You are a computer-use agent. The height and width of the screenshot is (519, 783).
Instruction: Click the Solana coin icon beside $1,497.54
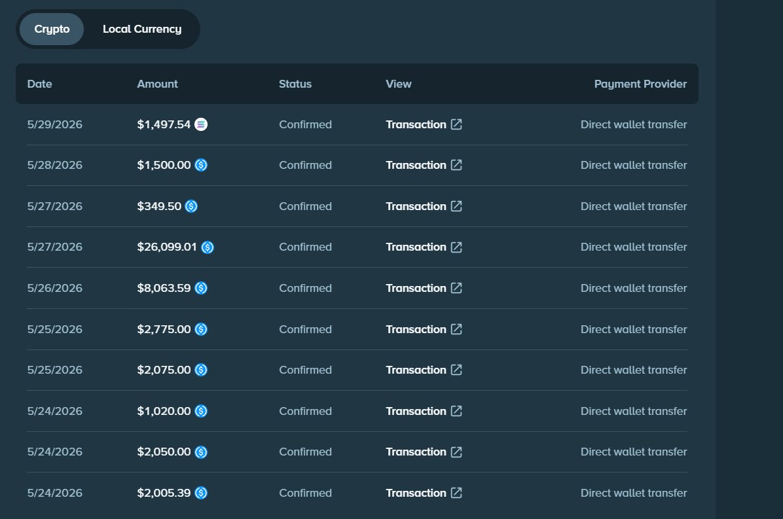pos(201,124)
